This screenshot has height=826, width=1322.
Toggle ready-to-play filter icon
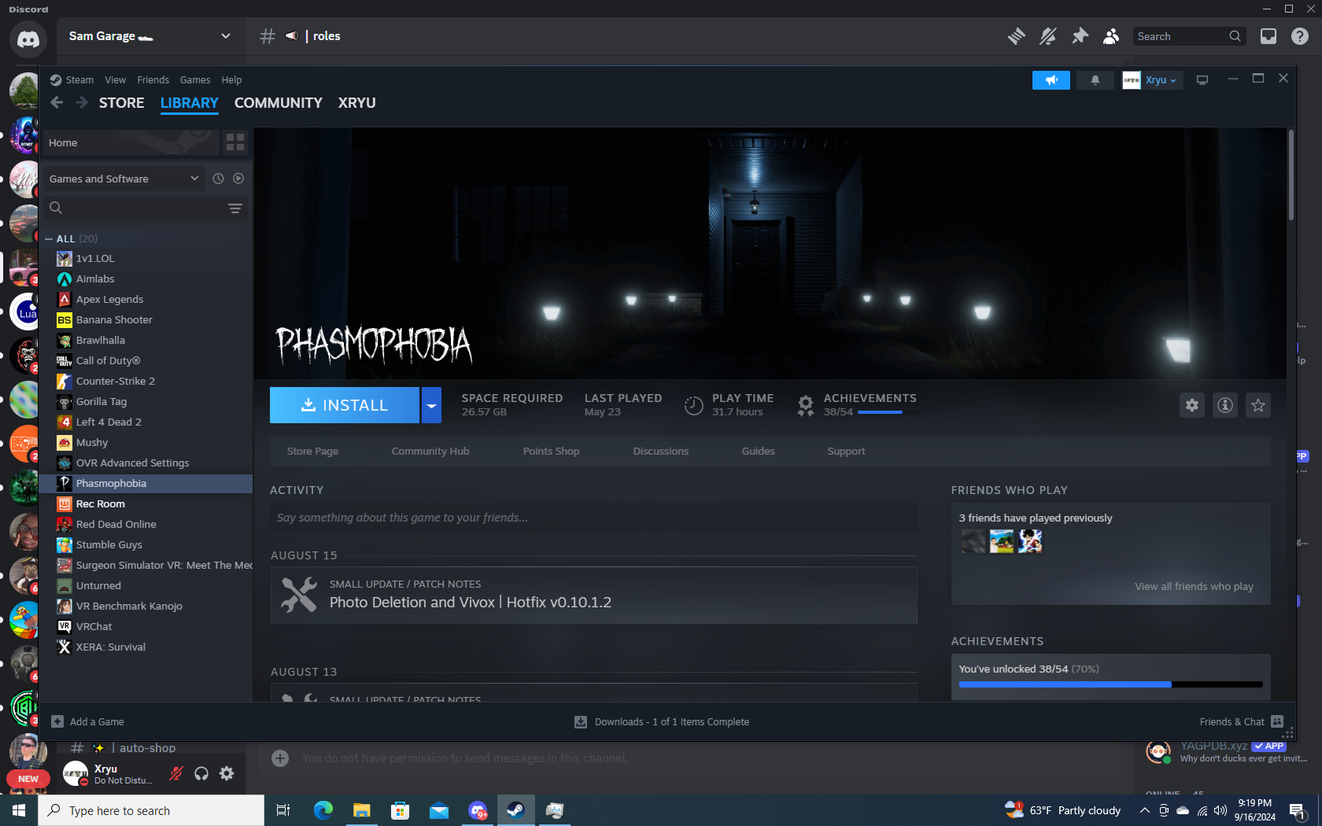[x=238, y=179]
